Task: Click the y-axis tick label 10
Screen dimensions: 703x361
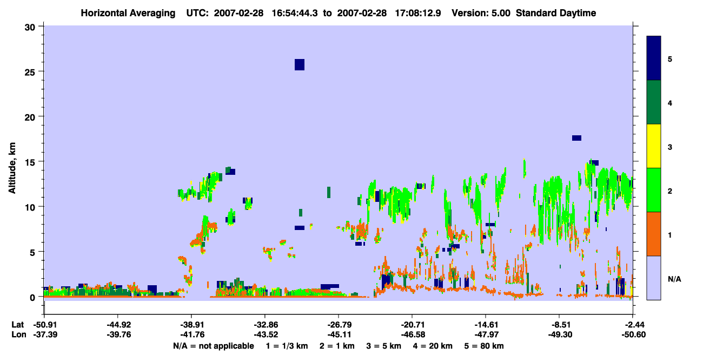Action: click(x=31, y=207)
